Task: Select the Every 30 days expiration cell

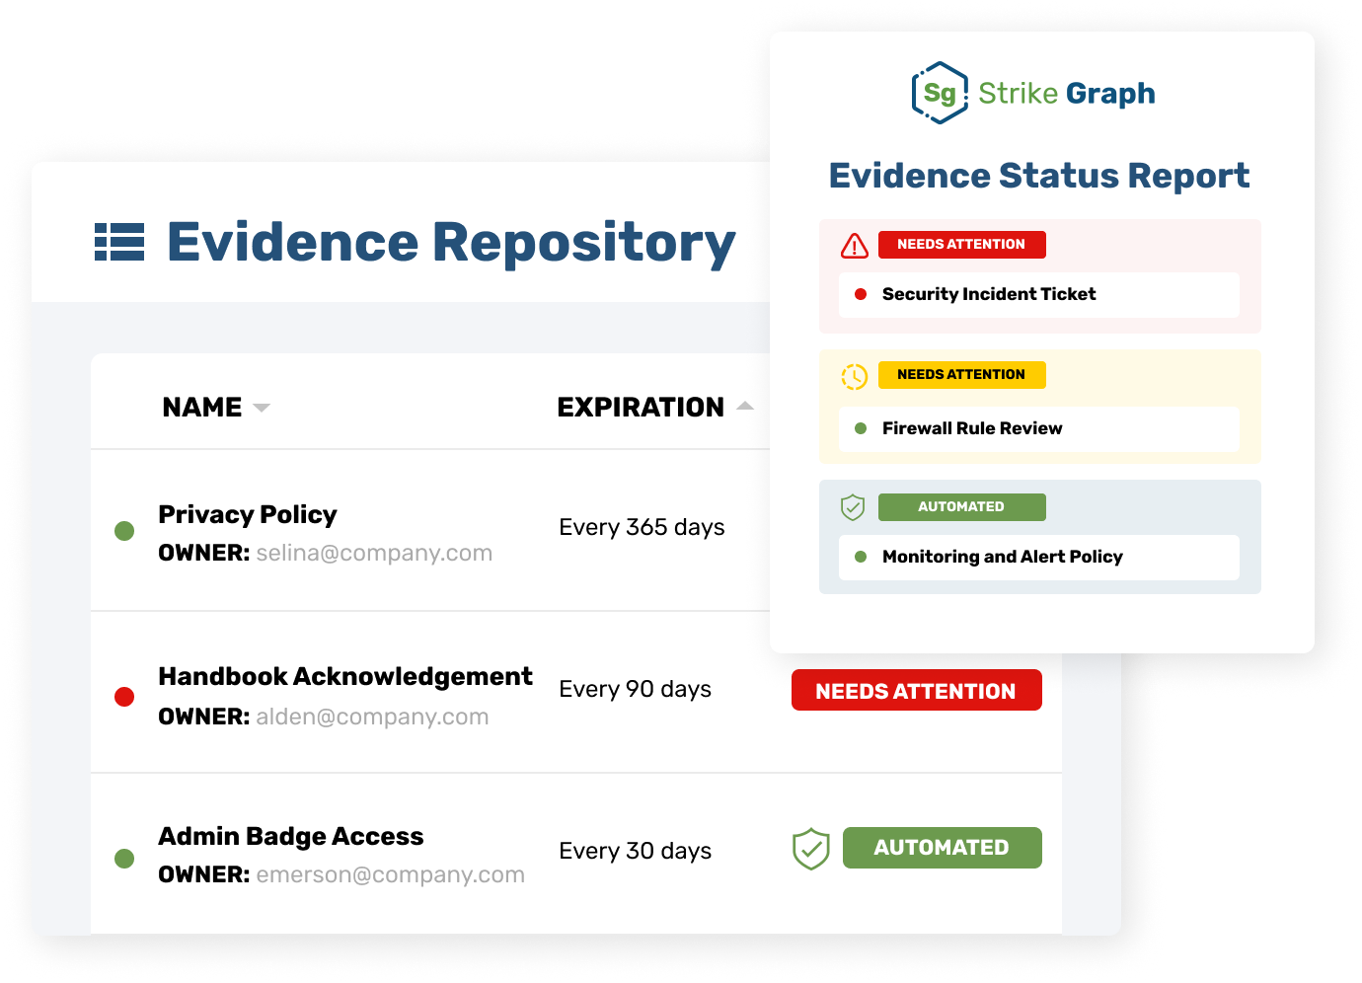Action: (x=635, y=851)
